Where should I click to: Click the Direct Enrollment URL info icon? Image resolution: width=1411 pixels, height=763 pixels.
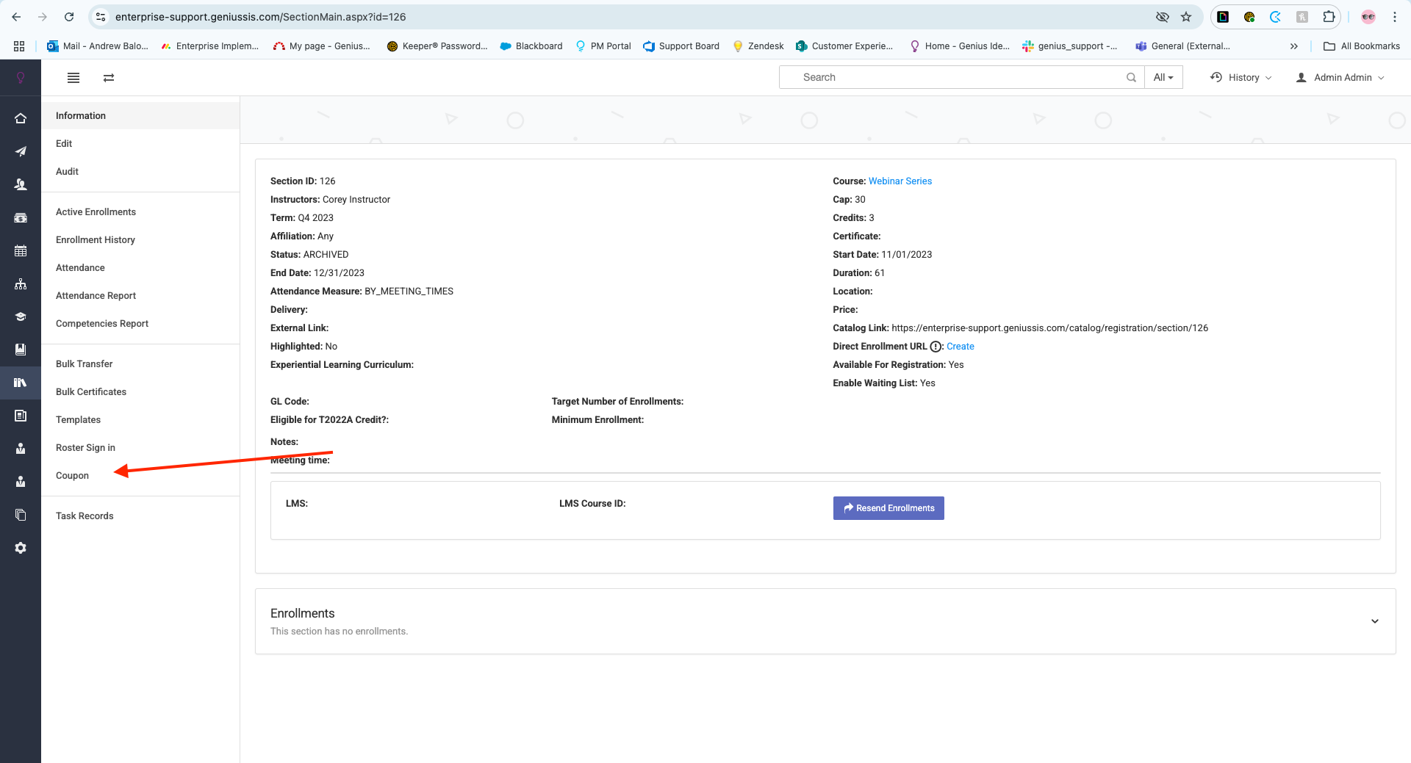coord(936,347)
